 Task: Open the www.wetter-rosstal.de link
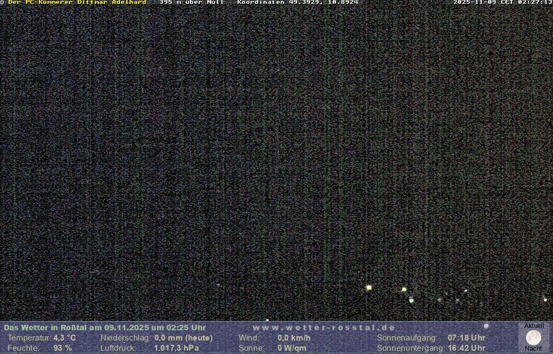click(323, 328)
